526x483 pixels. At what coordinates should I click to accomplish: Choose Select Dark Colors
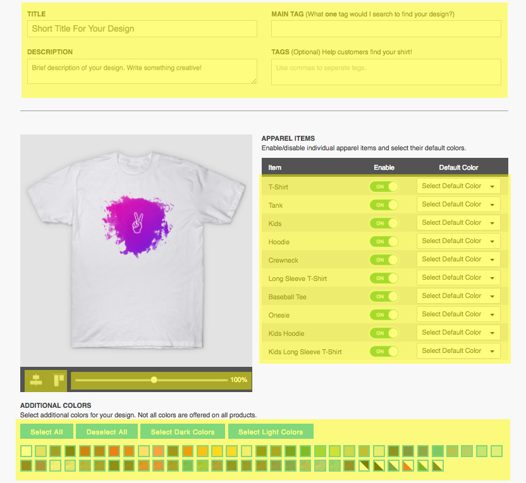182,431
